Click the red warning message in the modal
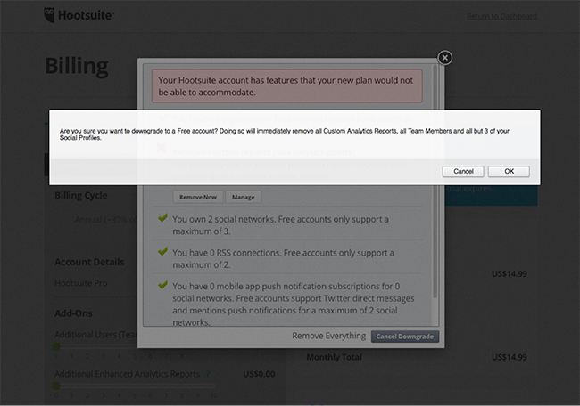Viewport: 580px width, 406px height. click(287, 86)
